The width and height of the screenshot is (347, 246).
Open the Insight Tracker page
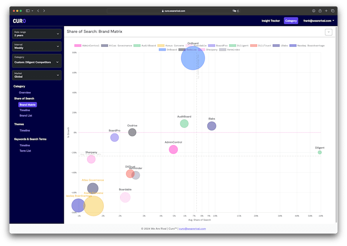pyautogui.click(x=271, y=21)
